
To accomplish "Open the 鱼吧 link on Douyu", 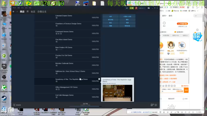I will [171, 16].
